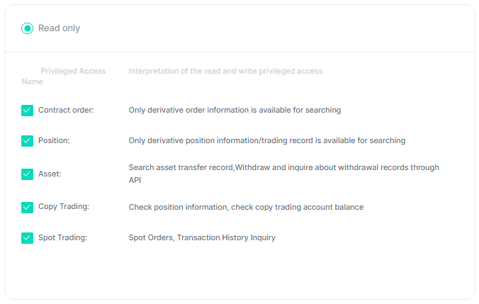This screenshot has height=304, width=479.
Task: Click the Spot Trading label
Action: [x=62, y=237]
